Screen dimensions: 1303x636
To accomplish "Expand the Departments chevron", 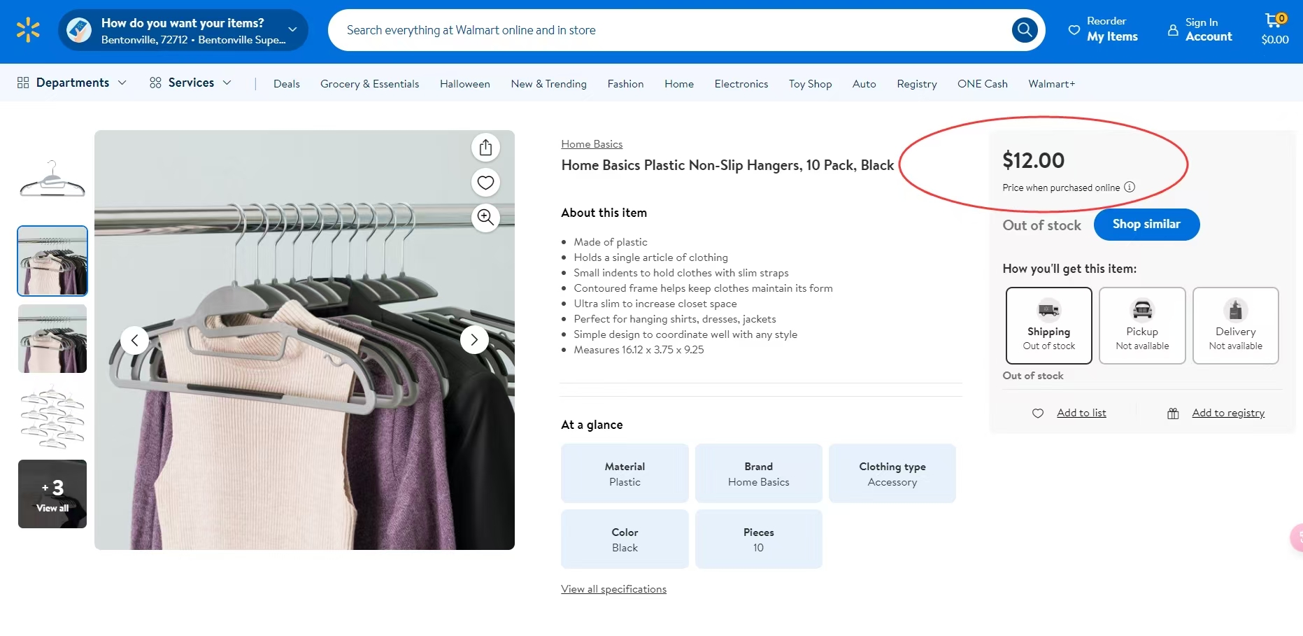I will pos(122,83).
